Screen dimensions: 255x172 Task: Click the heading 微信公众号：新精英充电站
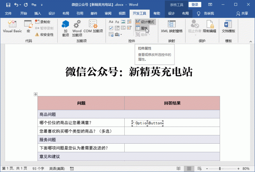click(129, 72)
